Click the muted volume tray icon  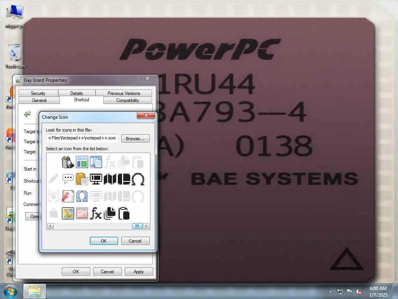[x=359, y=292]
